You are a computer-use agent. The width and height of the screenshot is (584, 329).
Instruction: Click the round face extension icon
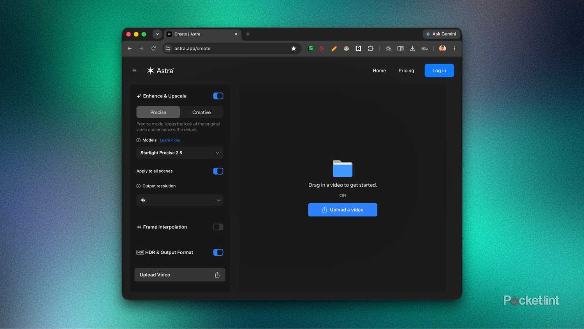(346, 48)
